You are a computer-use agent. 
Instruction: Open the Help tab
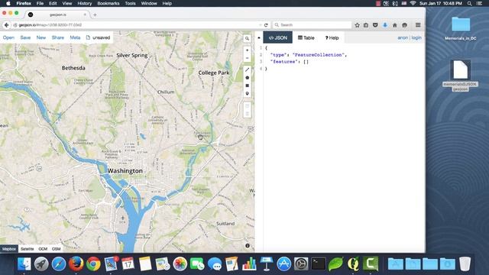[332, 37]
